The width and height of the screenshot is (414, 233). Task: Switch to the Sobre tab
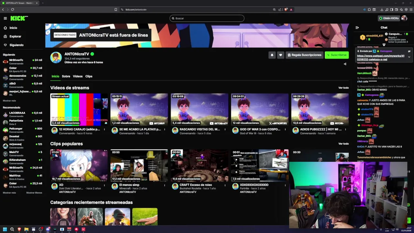[x=66, y=76]
